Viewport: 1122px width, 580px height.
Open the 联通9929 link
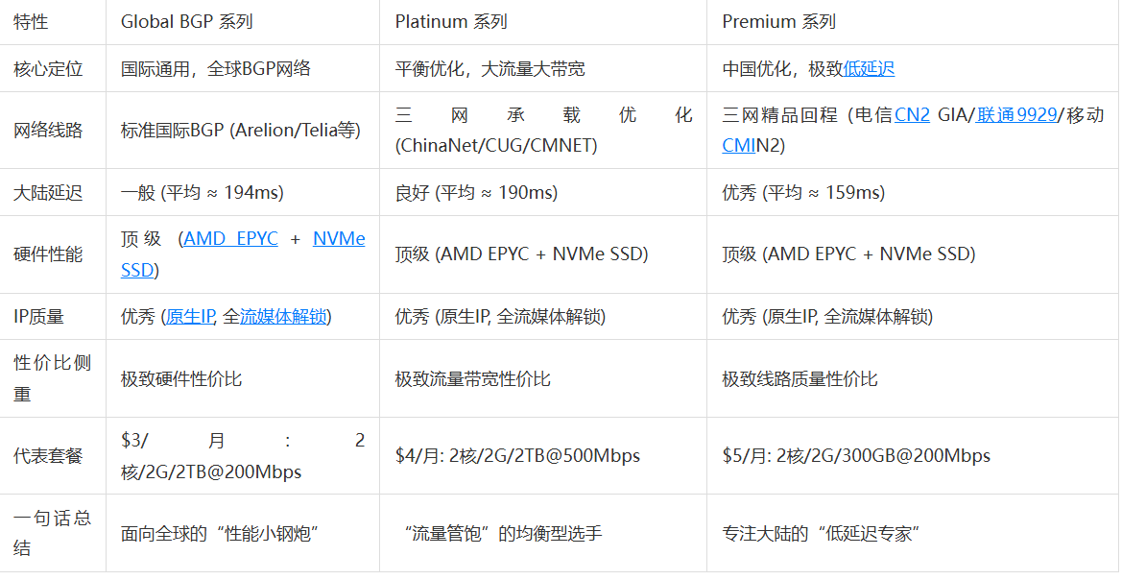click(x=1016, y=115)
